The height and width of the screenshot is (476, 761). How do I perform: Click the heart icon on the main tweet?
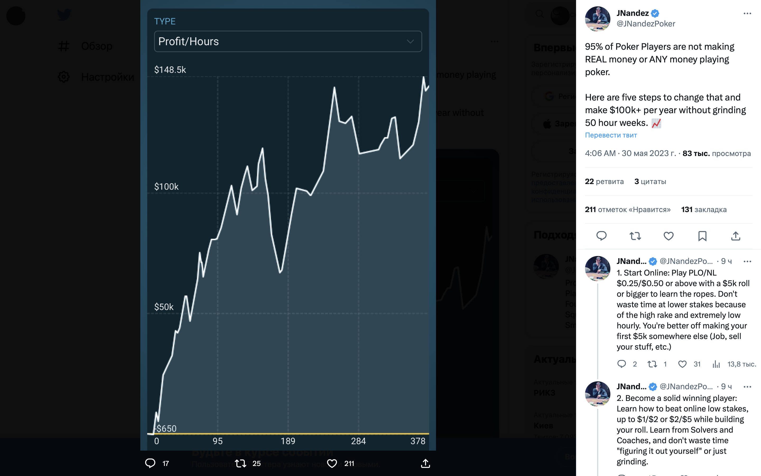point(669,236)
